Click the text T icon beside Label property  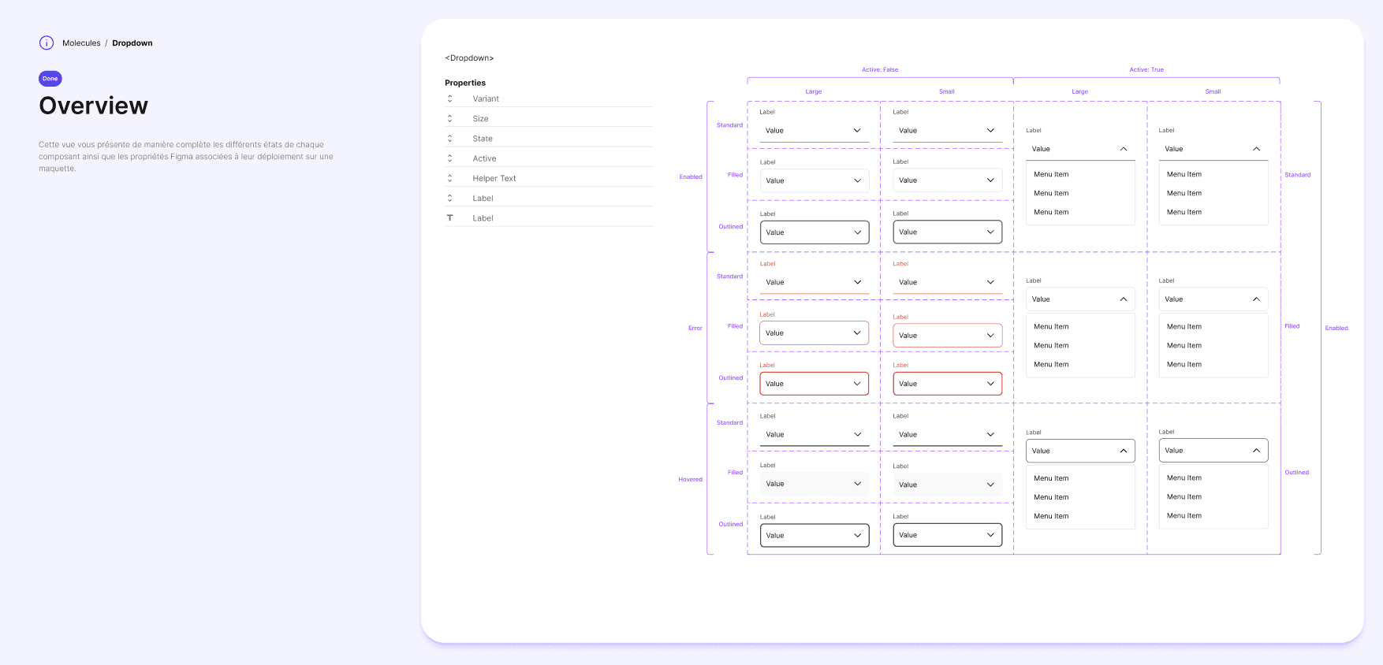pyautogui.click(x=450, y=218)
